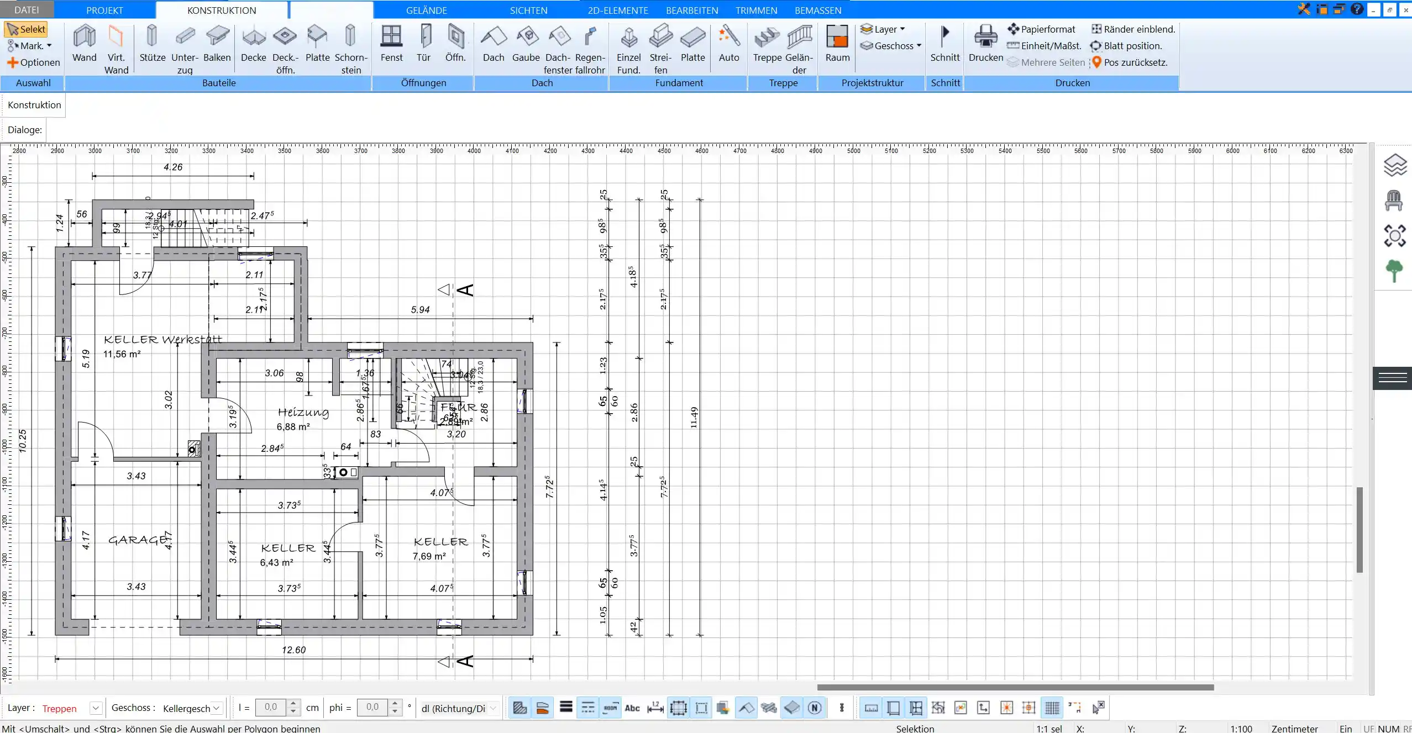
Task: Expand the Mark. dropdown arrow
Action: tap(49, 46)
